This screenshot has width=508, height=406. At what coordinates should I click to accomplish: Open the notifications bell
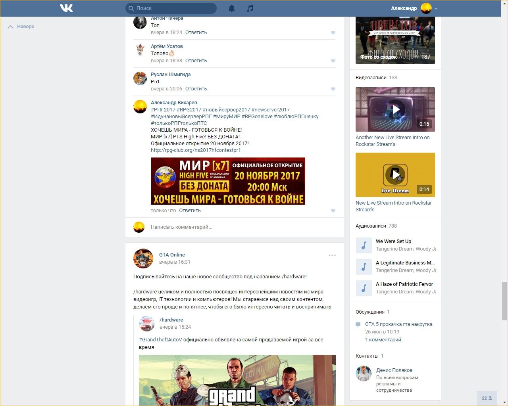tap(232, 8)
